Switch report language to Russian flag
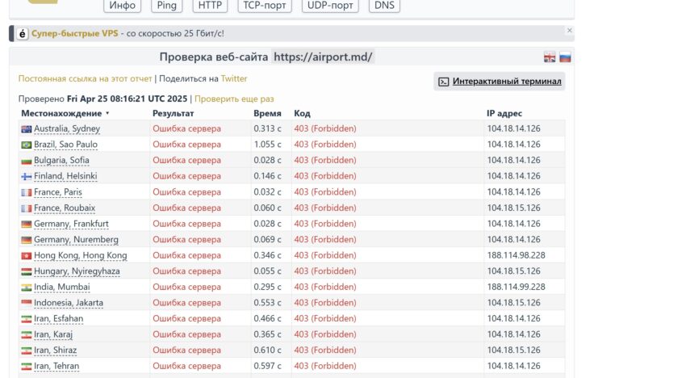This screenshot has height=378, width=686. [x=565, y=57]
